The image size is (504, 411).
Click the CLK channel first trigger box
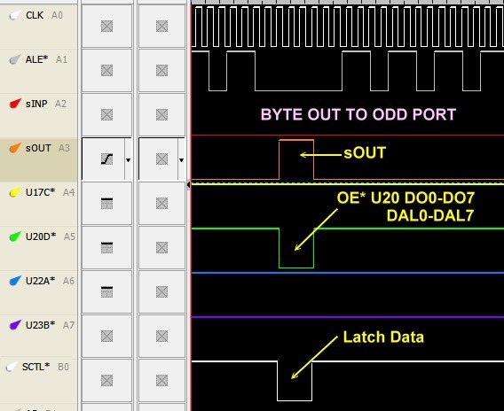tap(106, 26)
